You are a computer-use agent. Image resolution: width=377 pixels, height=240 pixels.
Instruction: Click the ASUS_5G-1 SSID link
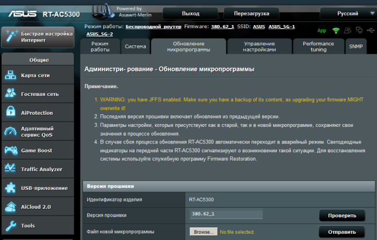(281, 27)
